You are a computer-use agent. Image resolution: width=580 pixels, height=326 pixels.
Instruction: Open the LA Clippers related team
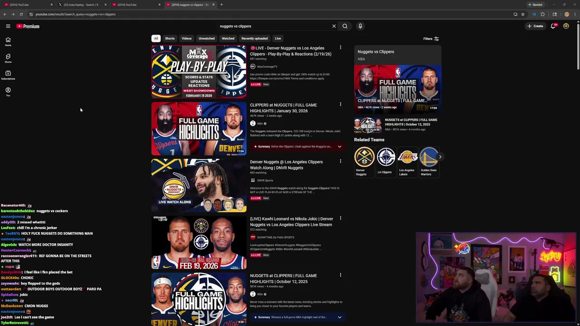[386, 161]
